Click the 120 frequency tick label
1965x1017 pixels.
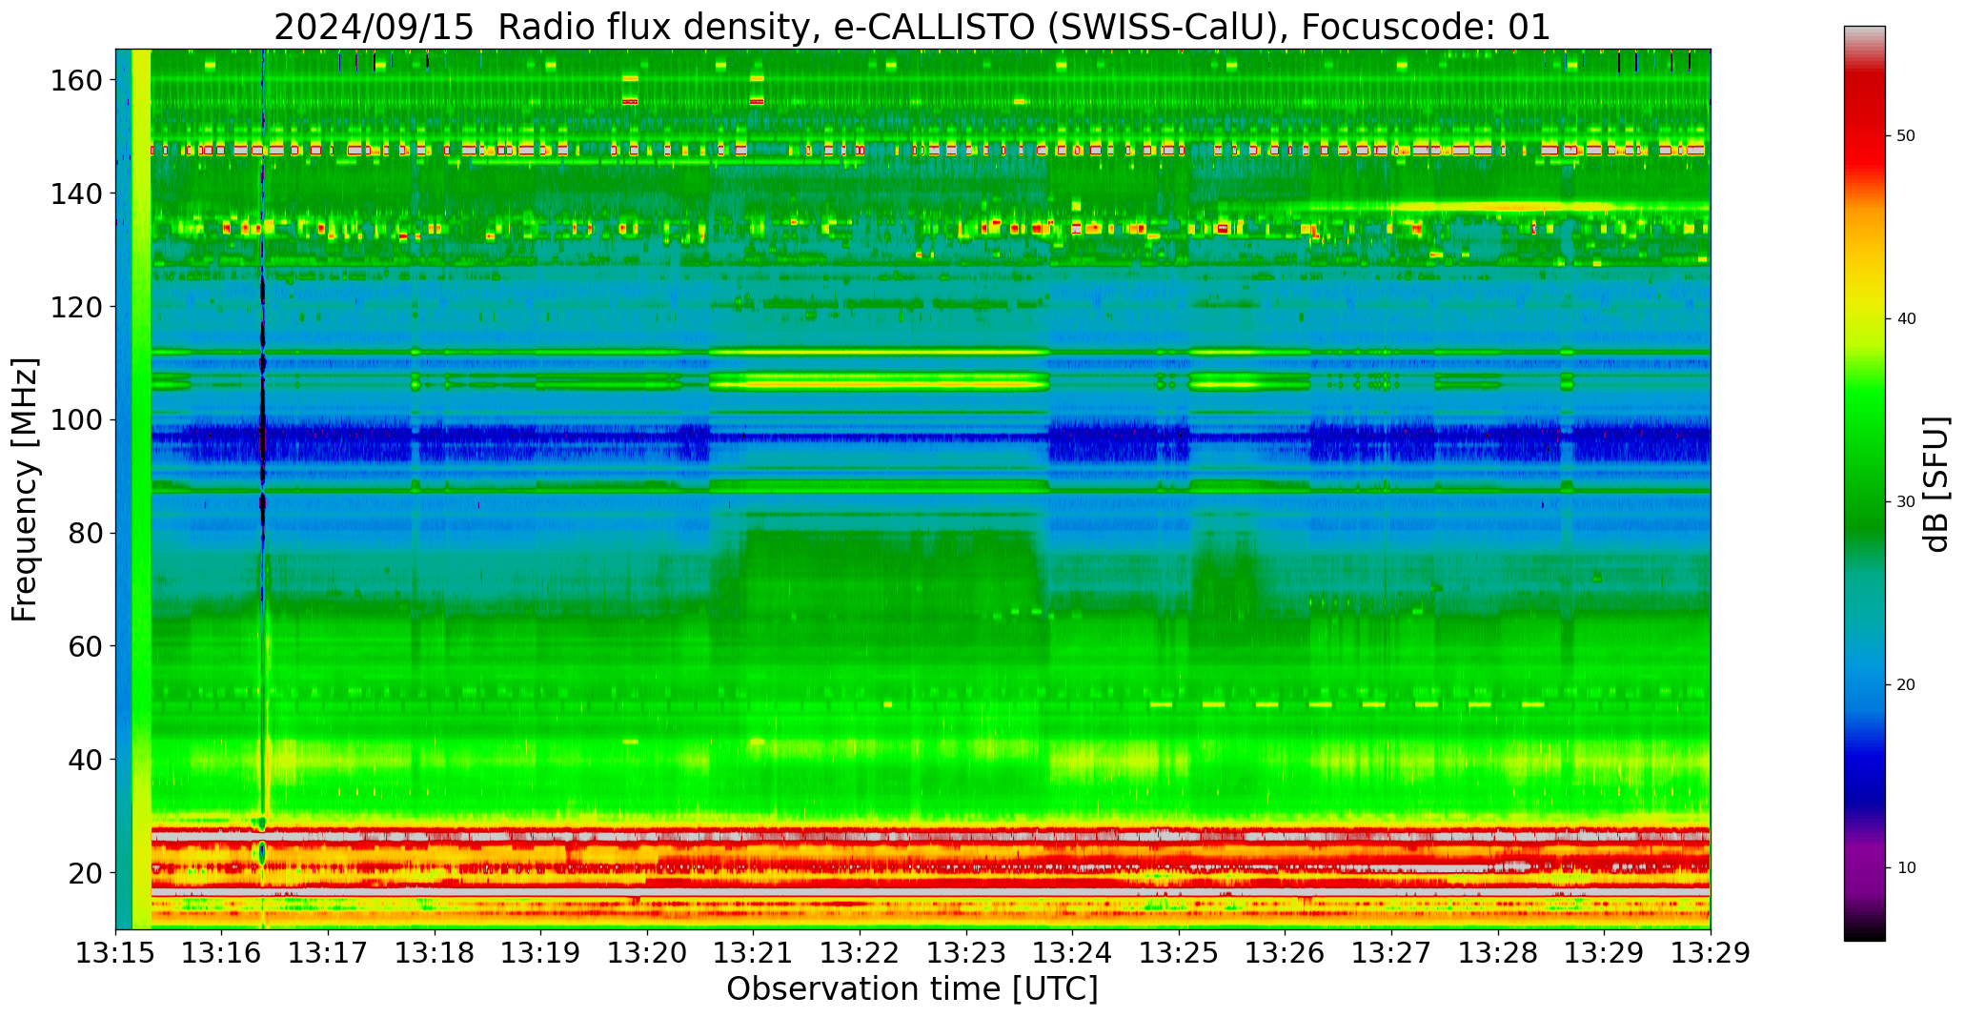76,307
